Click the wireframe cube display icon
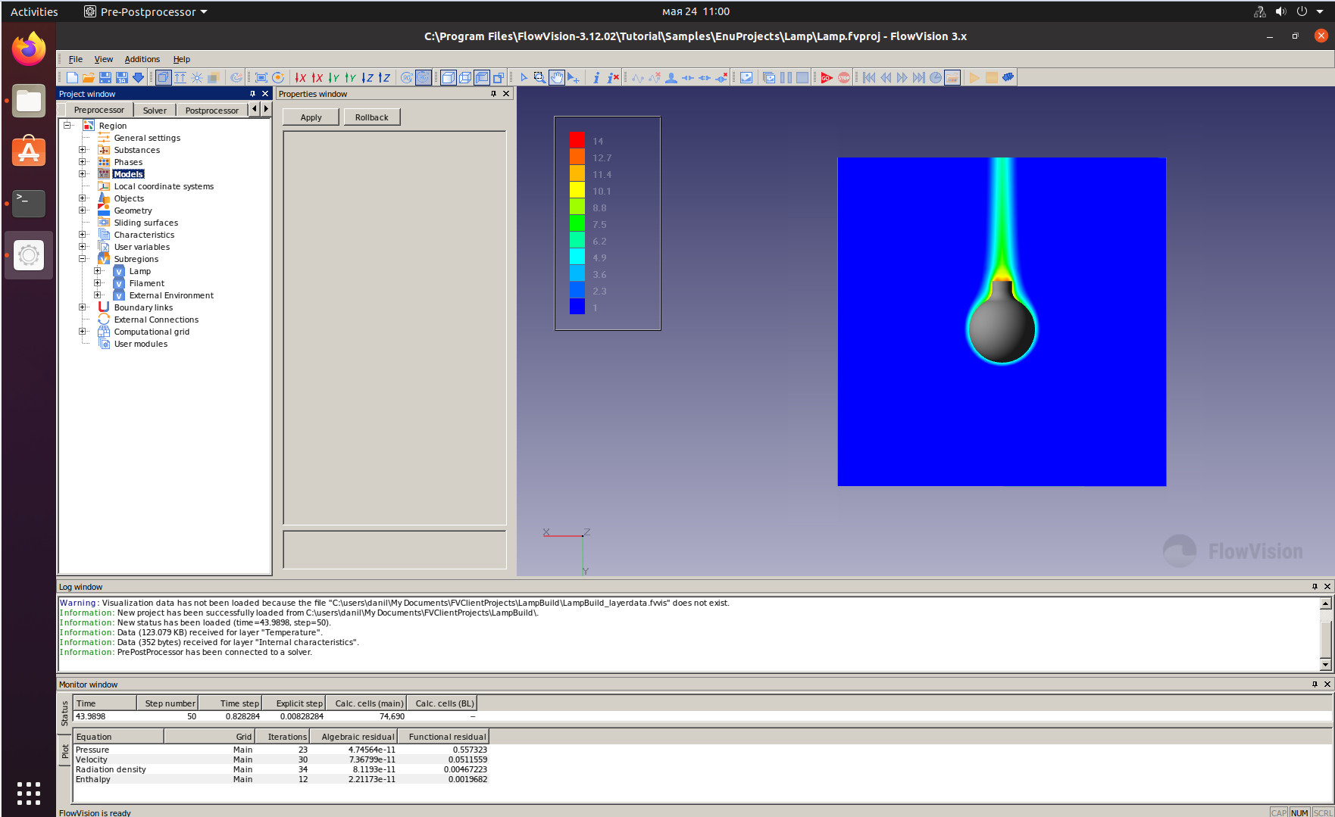1335x817 pixels. coord(465,77)
